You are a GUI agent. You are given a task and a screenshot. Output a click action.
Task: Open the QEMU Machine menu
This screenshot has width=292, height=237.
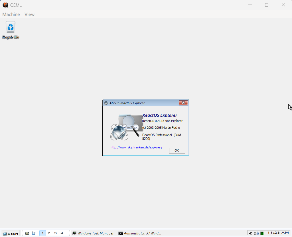[11, 14]
